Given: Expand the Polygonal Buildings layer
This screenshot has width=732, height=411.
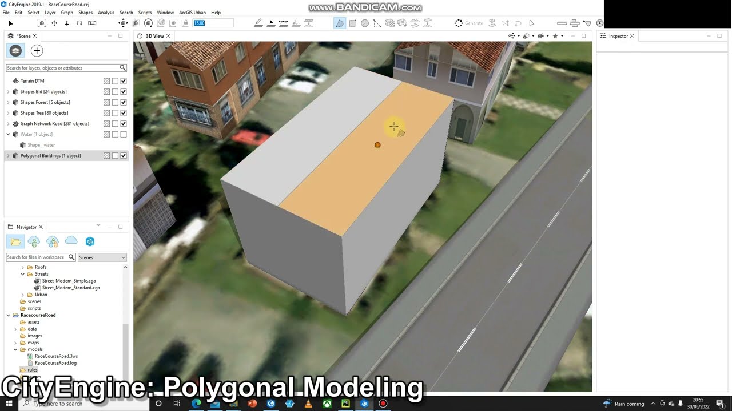Looking at the screenshot, I should tap(8, 156).
